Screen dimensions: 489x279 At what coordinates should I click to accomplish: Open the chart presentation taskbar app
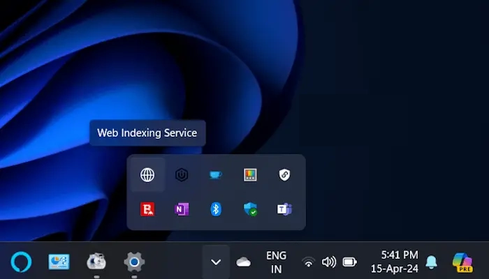point(59,262)
